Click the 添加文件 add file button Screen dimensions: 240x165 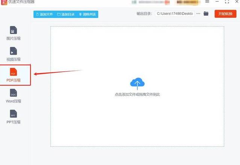[44, 14]
